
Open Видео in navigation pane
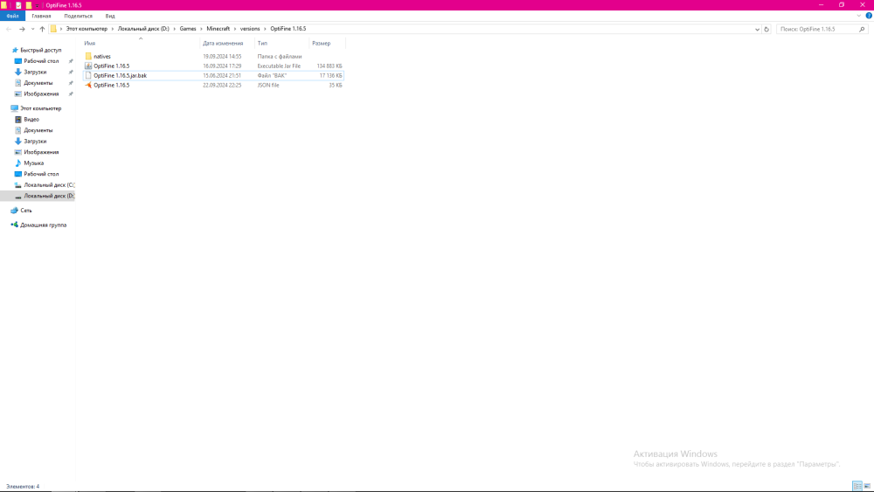pos(31,119)
